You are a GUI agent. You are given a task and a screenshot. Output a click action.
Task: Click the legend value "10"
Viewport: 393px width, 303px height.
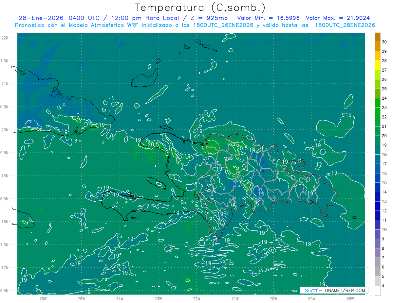coord(384,229)
